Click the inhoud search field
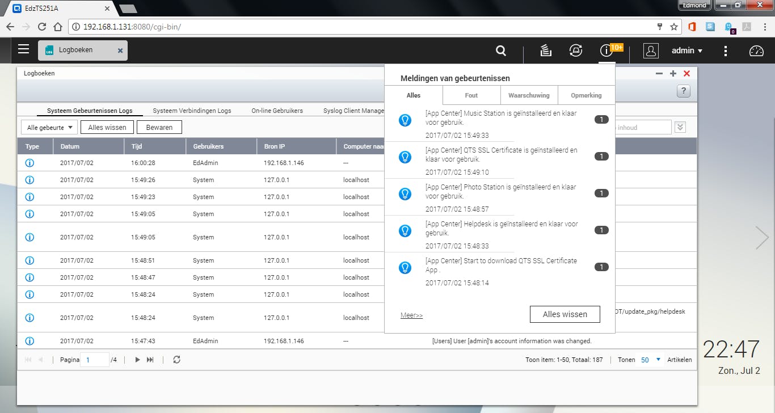Image resolution: width=775 pixels, height=413 pixels. coord(643,128)
